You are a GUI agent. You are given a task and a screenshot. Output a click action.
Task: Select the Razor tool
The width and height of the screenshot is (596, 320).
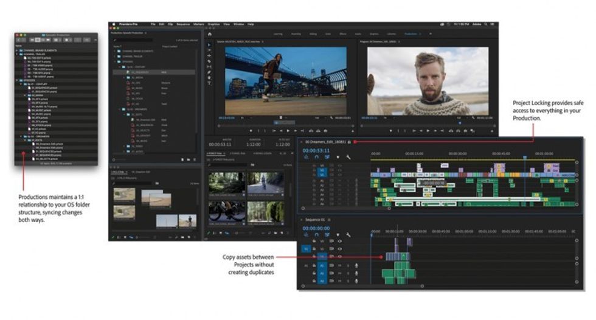coord(209,61)
